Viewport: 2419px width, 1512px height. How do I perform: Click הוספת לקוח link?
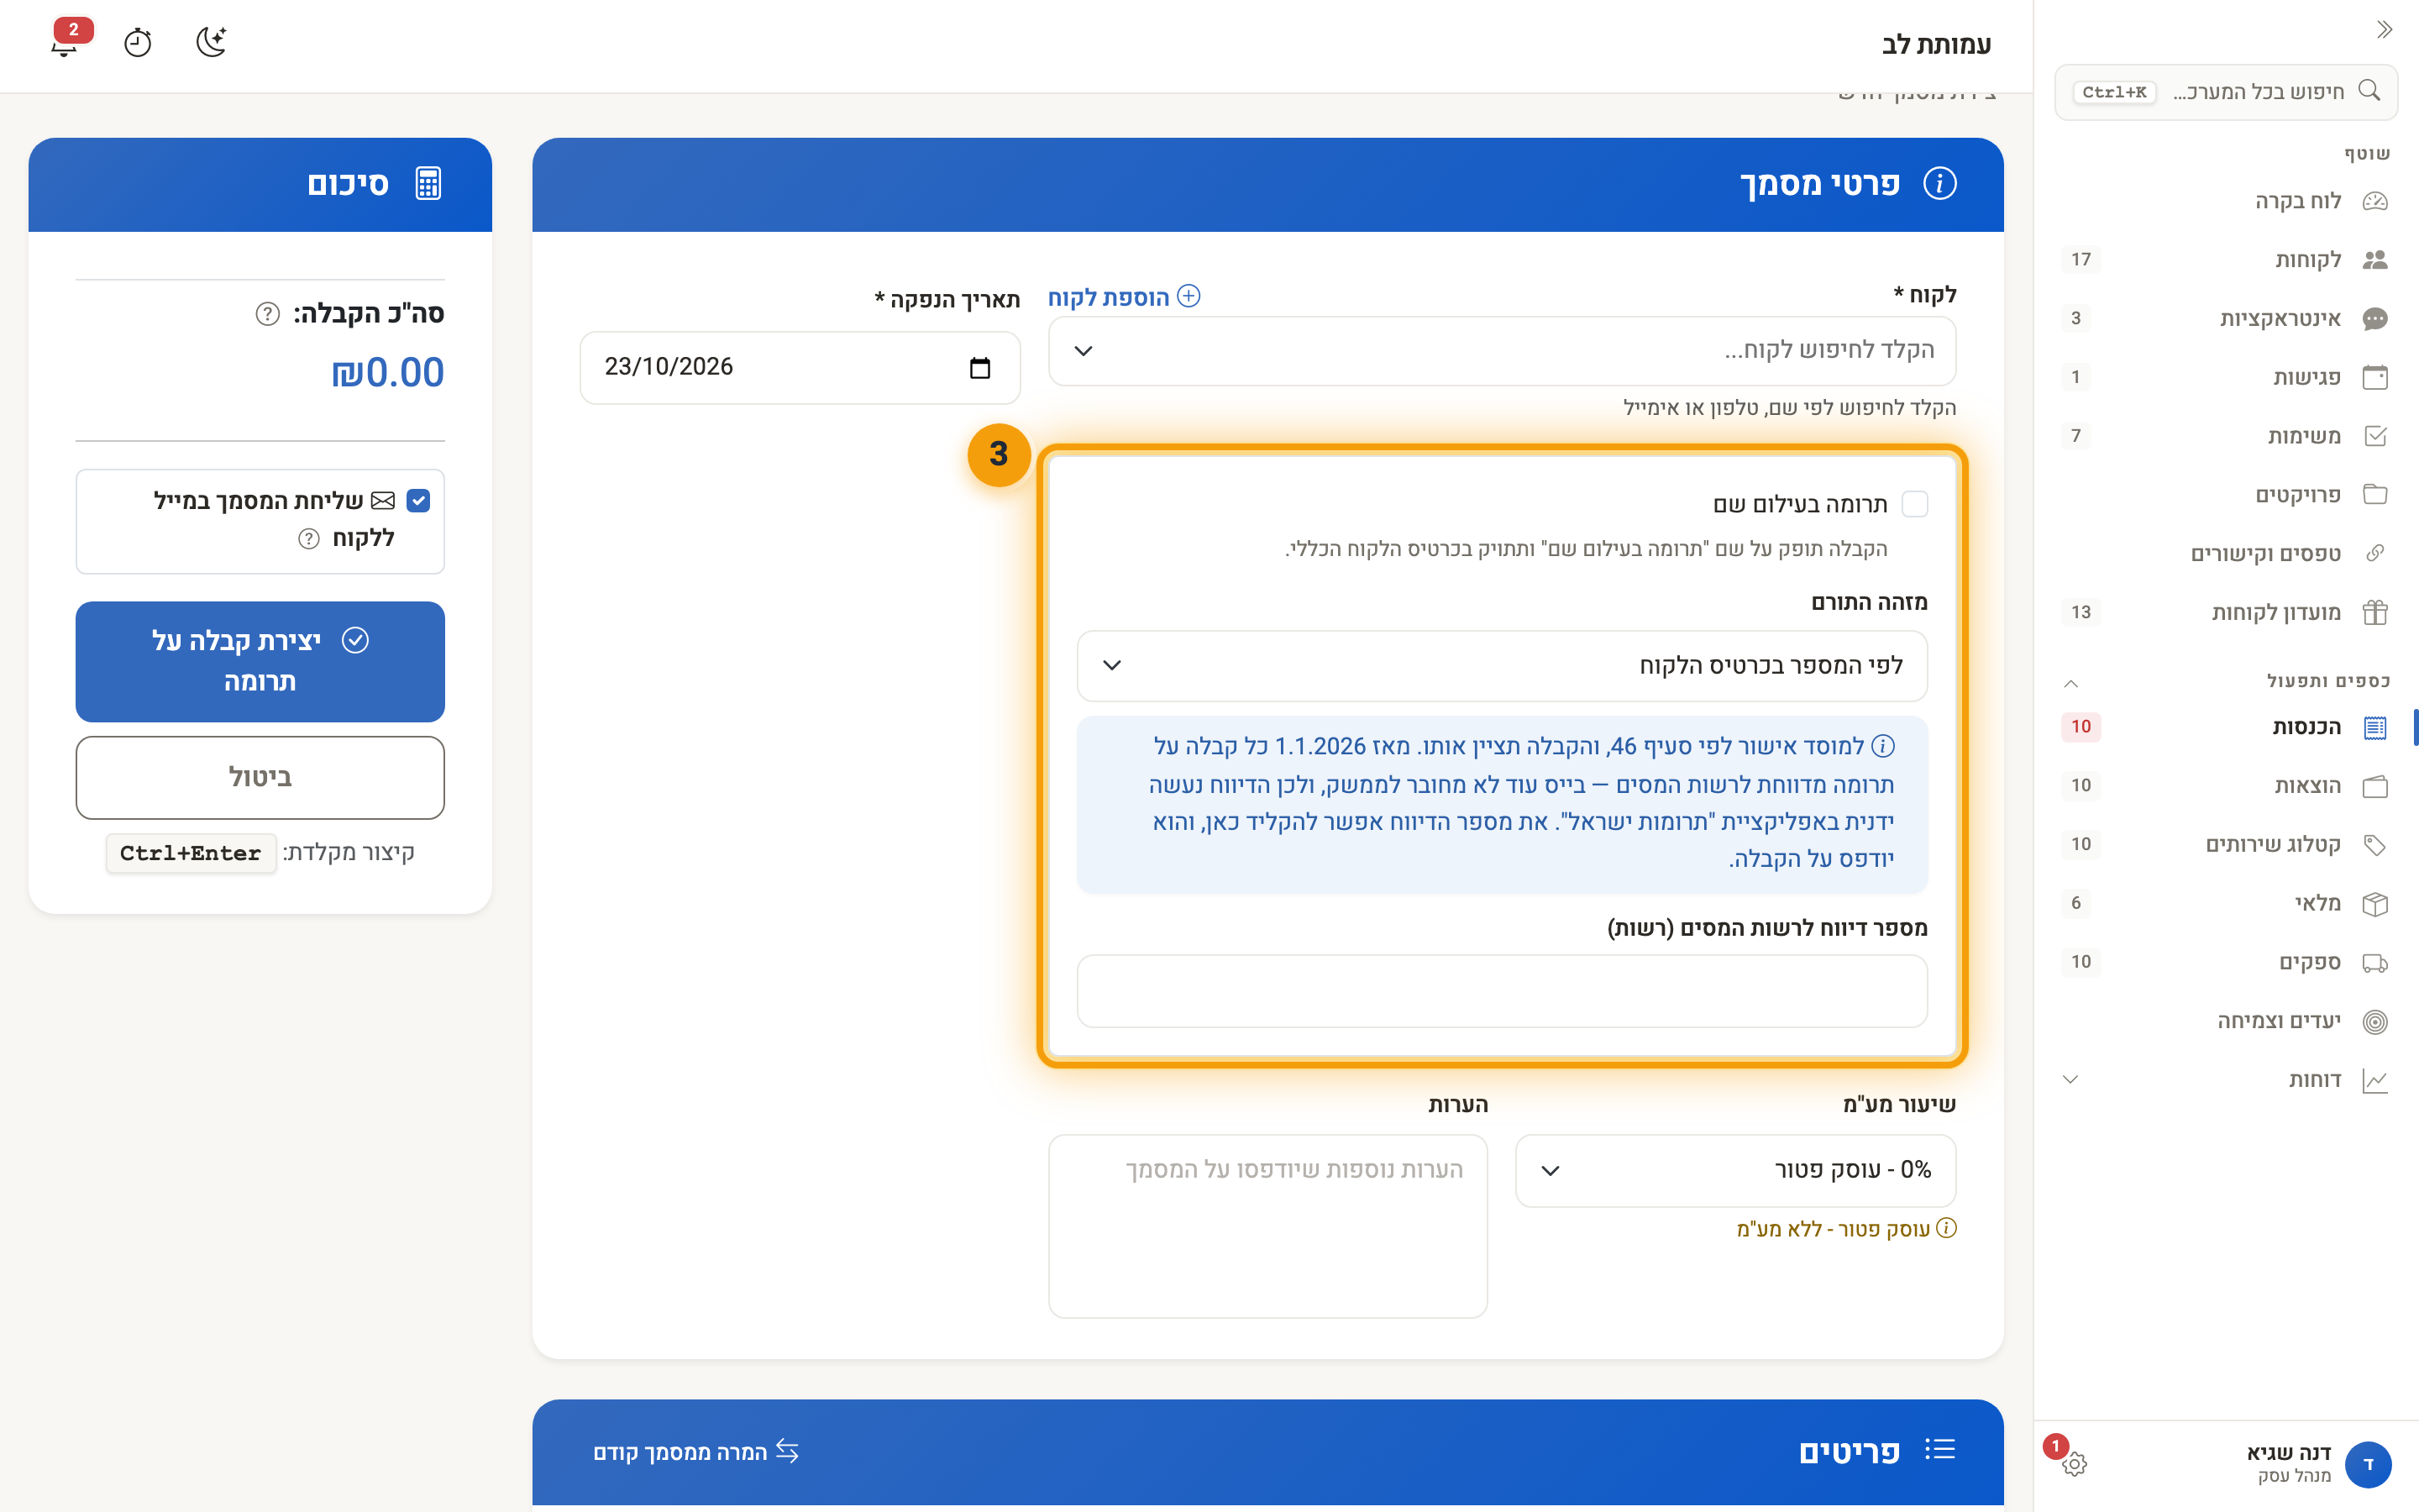click(1124, 297)
